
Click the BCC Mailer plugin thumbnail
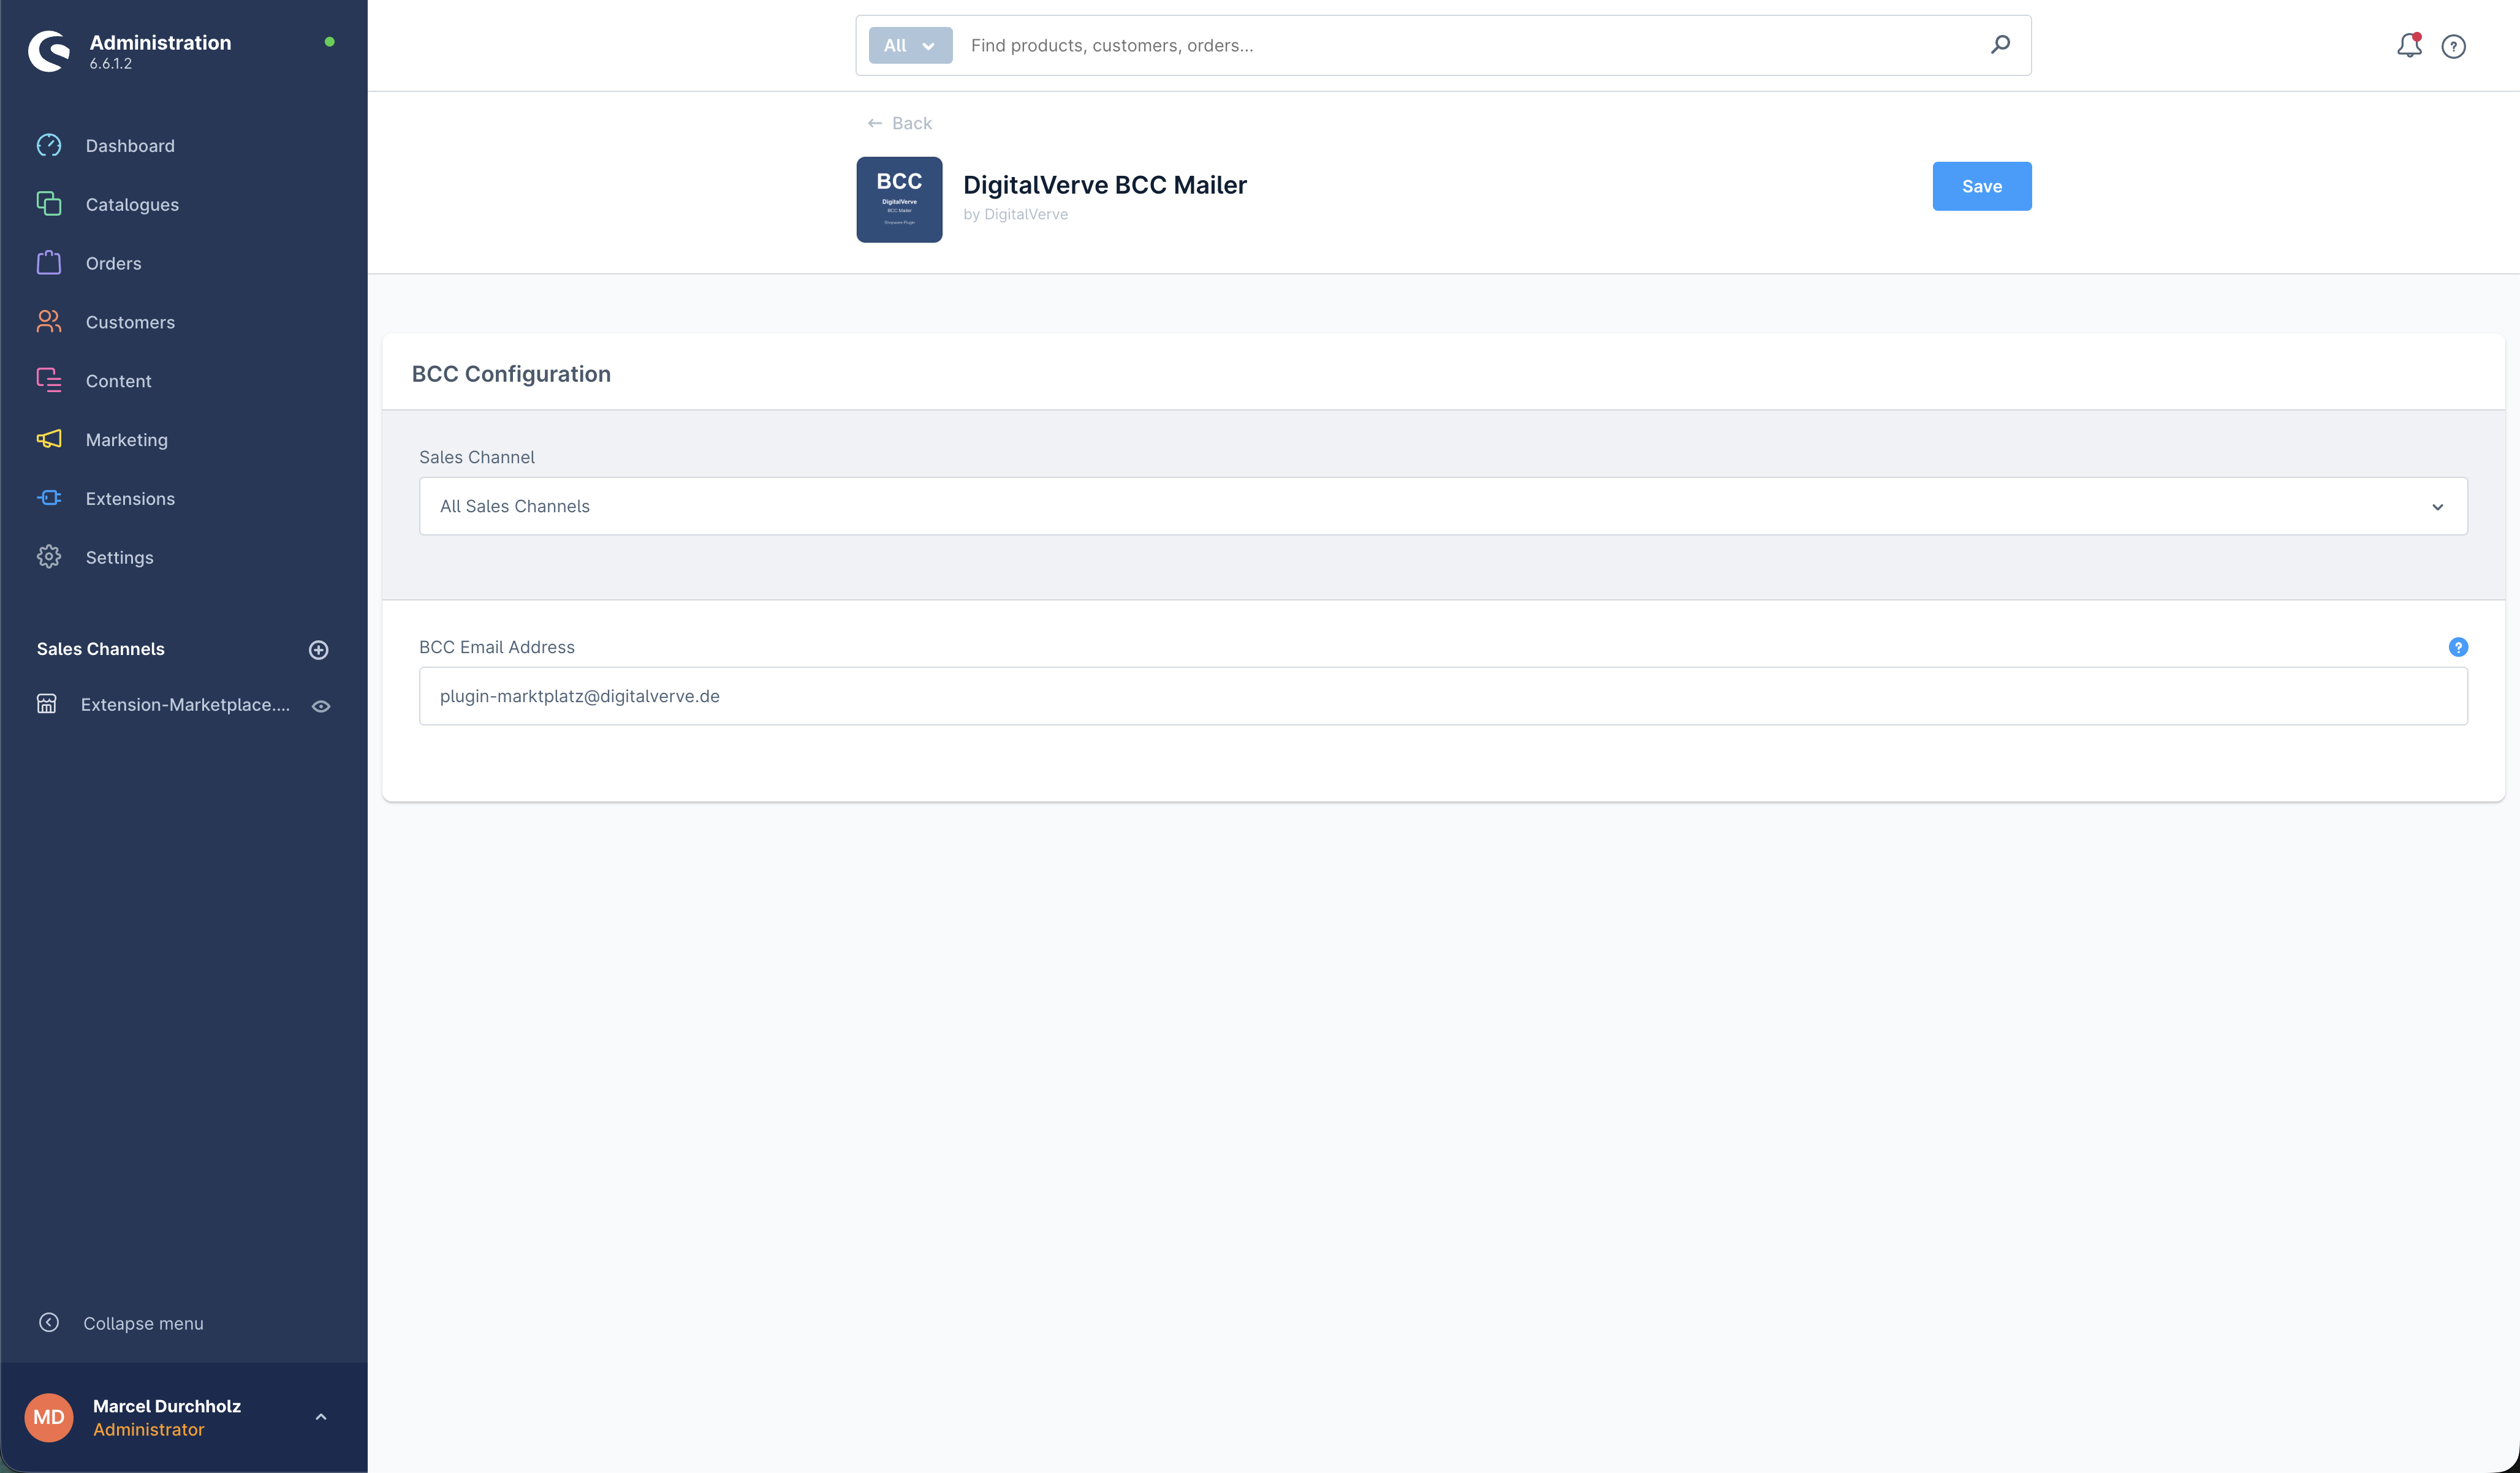tap(899, 199)
